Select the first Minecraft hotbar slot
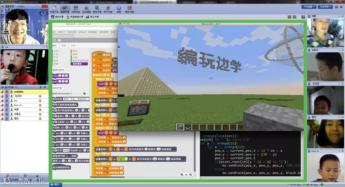This screenshot has height=187, width=345. [180, 127]
